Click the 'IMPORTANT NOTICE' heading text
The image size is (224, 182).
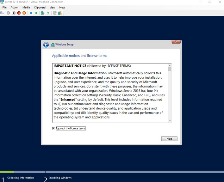tap(70, 66)
